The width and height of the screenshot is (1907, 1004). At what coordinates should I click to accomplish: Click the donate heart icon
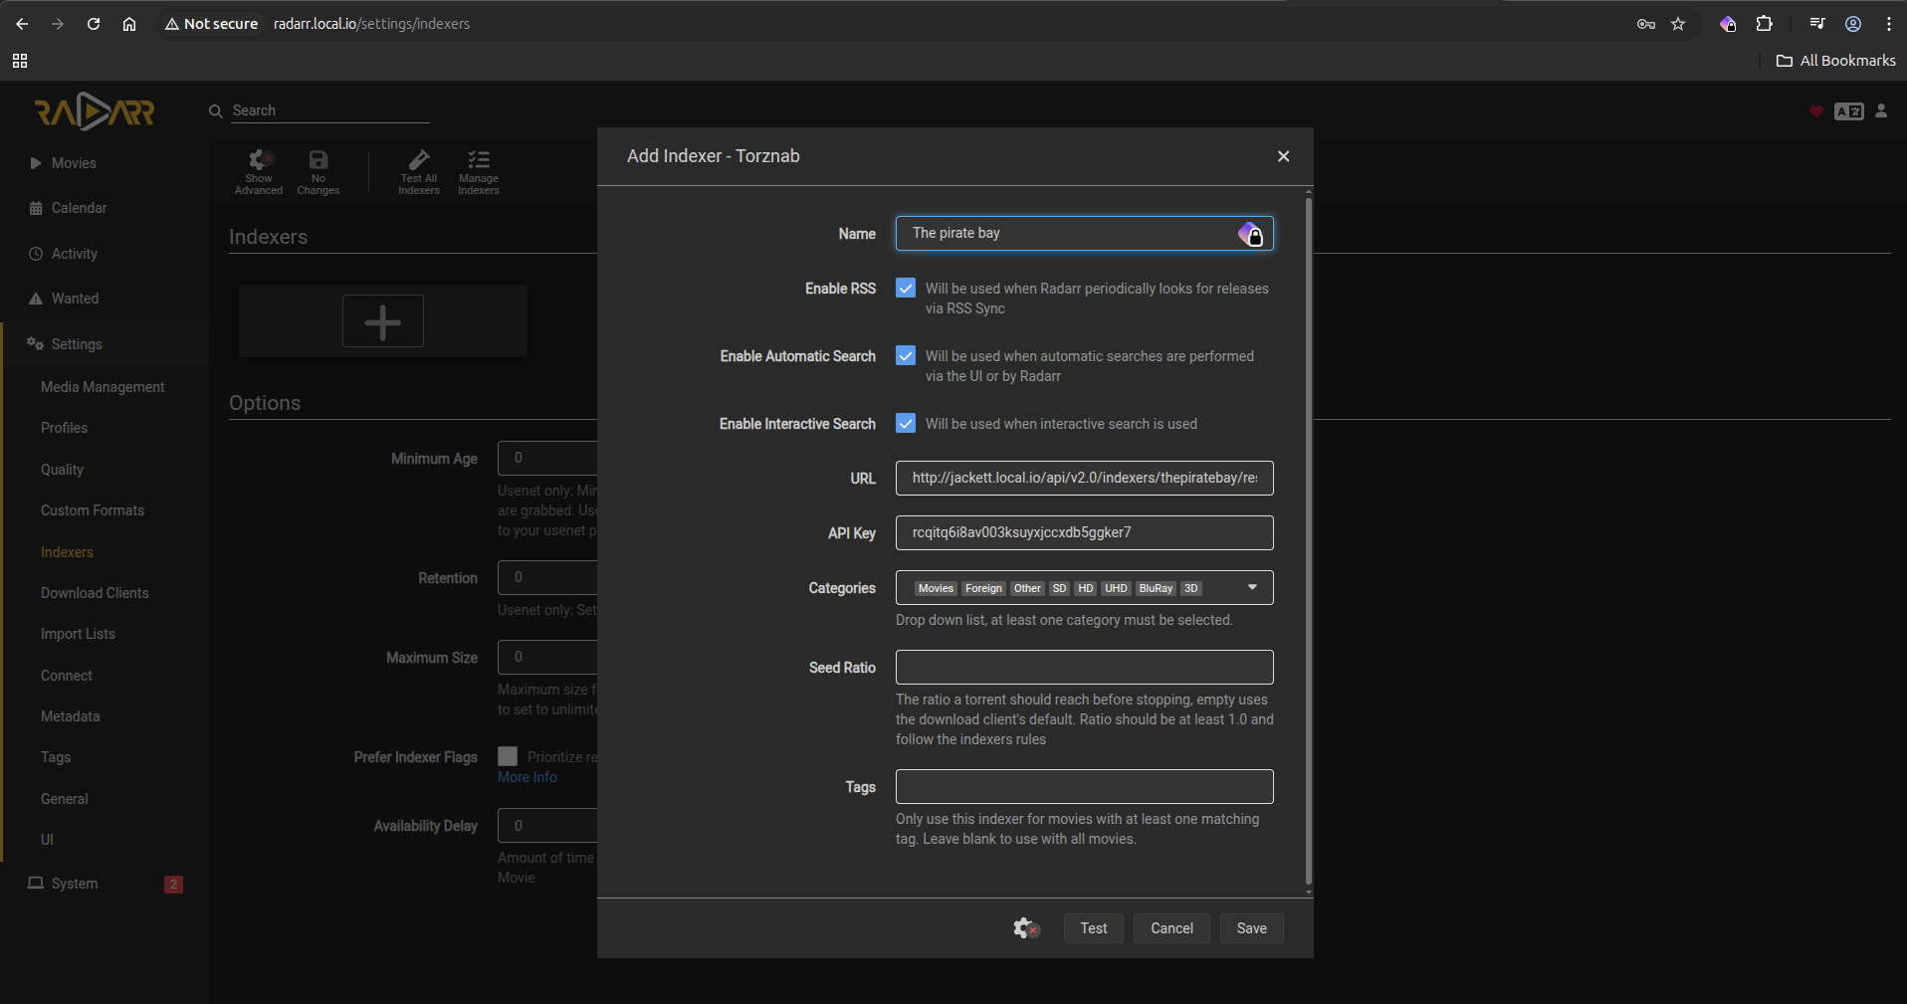[1815, 111]
